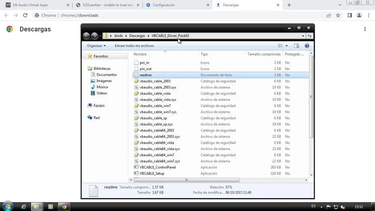
Task: Select Música in the navigation pane
Action: click(102, 87)
